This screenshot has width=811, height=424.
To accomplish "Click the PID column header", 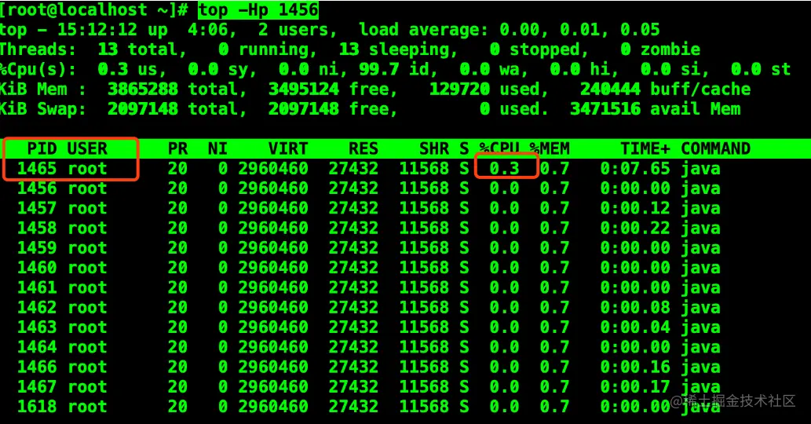I will pyautogui.click(x=42, y=148).
